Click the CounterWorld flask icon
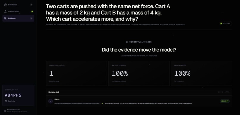The image size is (240, 115). (5, 12)
